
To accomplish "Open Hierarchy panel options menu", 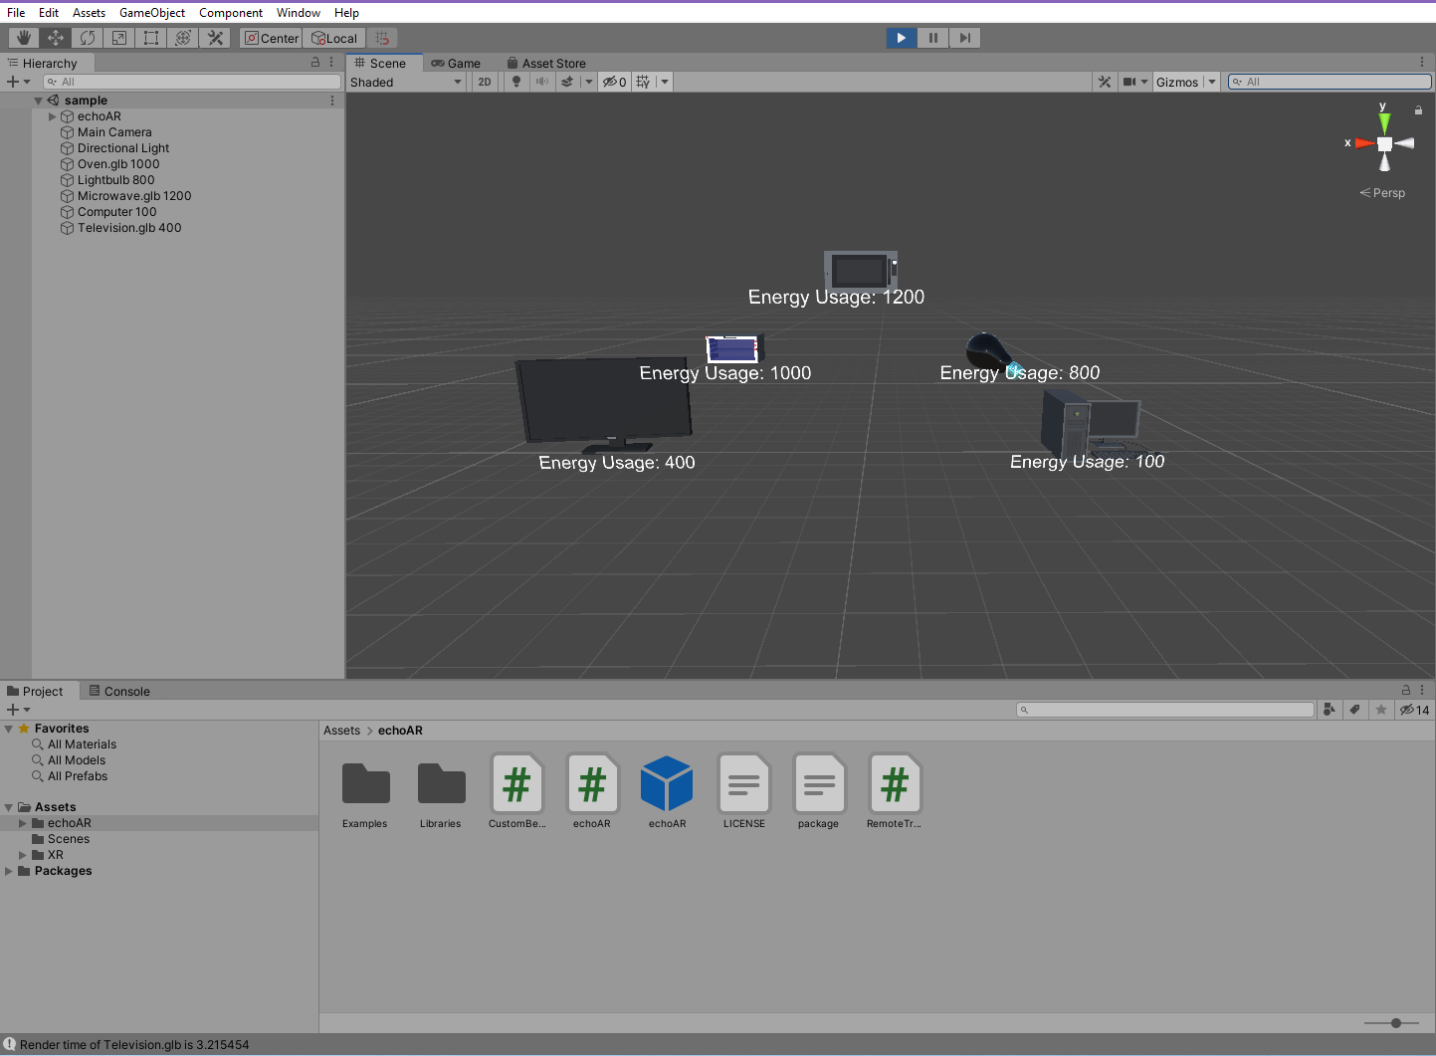I will [331, 63].
